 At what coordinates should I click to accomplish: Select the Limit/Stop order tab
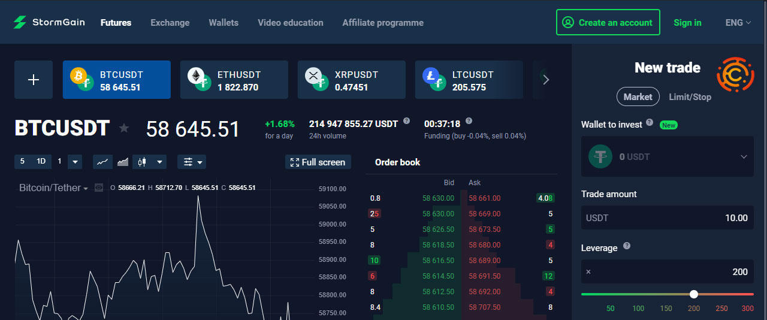tap(690, 96)
